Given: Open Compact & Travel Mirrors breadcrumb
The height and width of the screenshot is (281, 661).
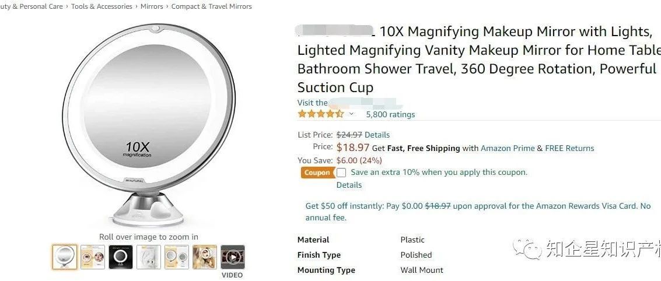Looking at the screenshot, I should click(x=212, y=6).
